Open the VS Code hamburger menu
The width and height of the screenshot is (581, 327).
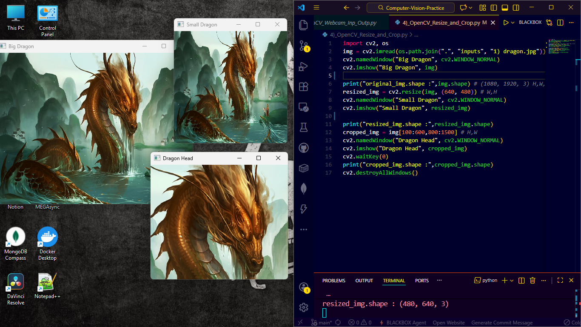(316, 8)
